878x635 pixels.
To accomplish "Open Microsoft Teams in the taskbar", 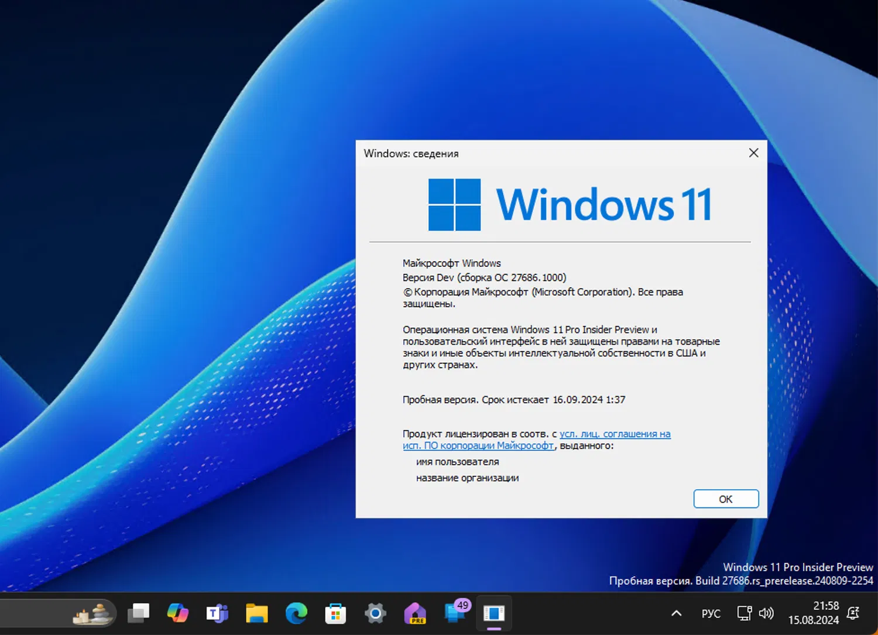I will [217, 613].
